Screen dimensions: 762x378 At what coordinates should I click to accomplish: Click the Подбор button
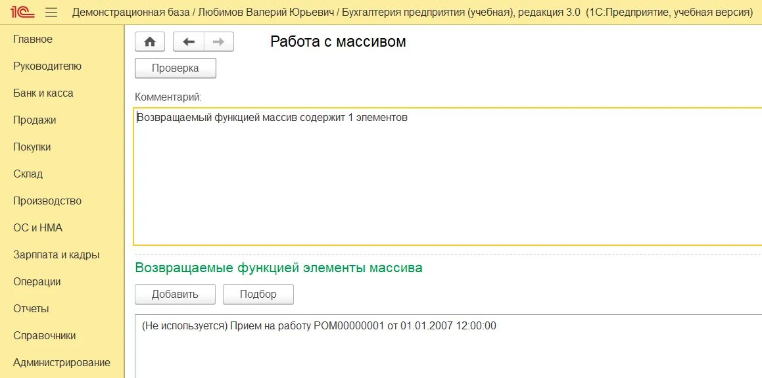click(258, 294)
